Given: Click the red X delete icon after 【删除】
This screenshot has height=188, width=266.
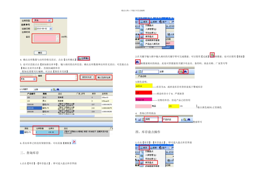Looking at the screenshot, I should tap(74, 142).
